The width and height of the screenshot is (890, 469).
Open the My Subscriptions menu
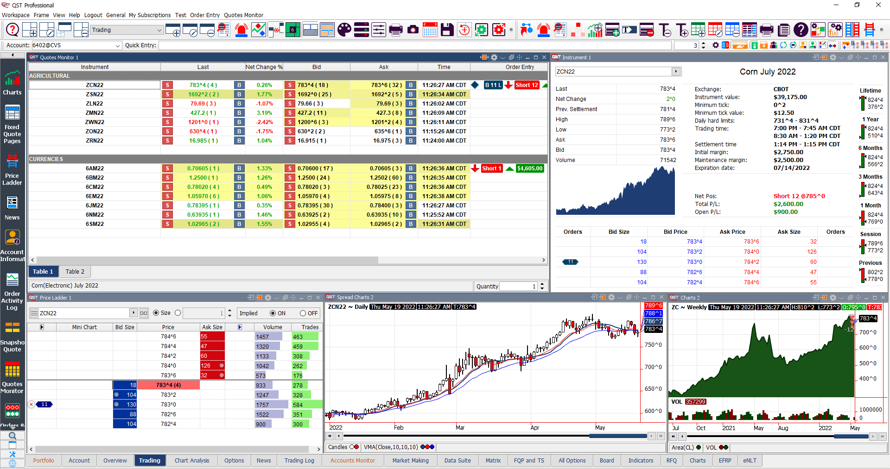click(x=149, y=15)
